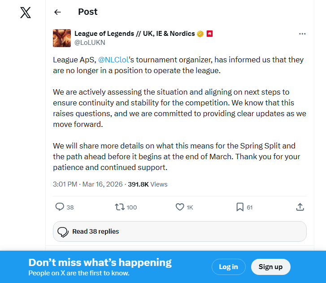Screen dimensions: 326x283
Task: Click the @LoLUKN handle
Action: coord(90,43)
